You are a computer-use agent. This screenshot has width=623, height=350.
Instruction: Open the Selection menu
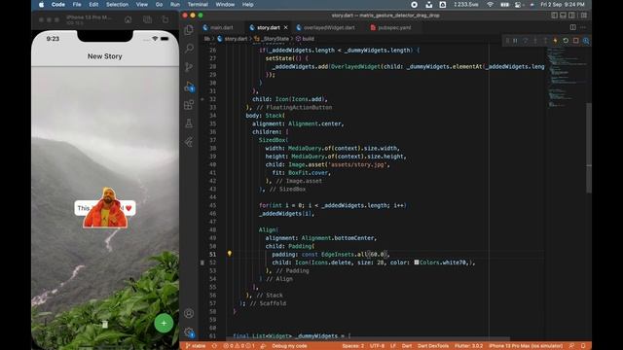pos(117,4)
